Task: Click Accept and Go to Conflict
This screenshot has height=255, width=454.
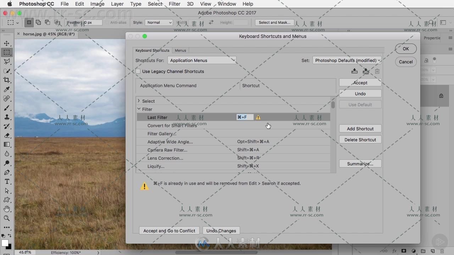Action: pyautogui.click(x=169, y=231)
